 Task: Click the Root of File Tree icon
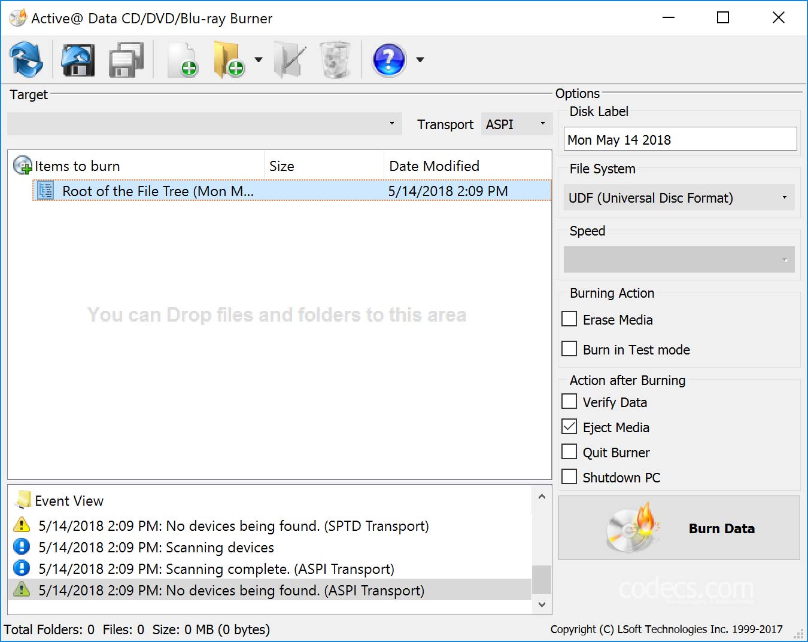(45, 191)
